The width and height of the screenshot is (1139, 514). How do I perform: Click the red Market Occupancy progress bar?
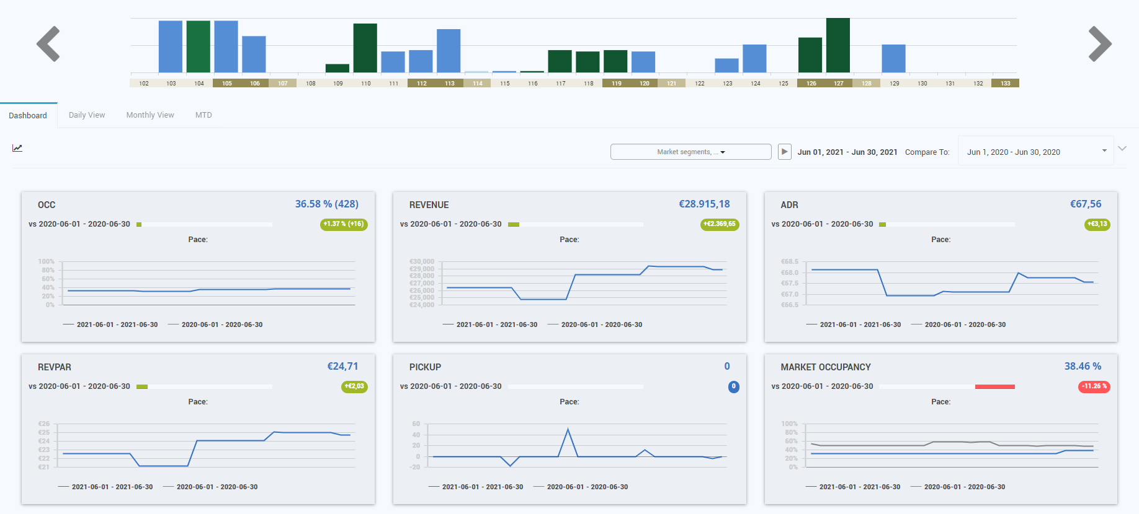coord(994,386)
